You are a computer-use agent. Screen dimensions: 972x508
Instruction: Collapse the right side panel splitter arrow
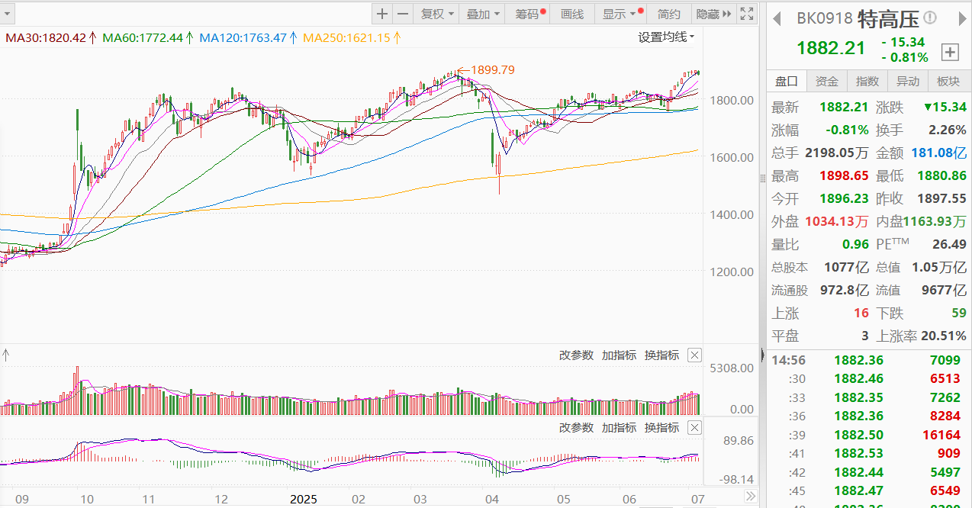(x=762, y=354)
